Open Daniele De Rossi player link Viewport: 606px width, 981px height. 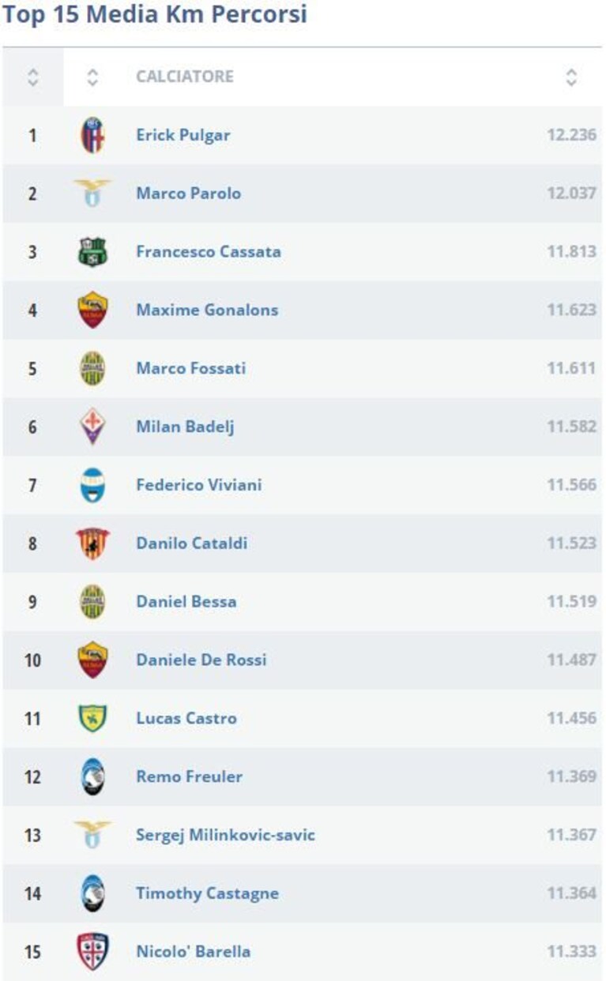tap(201, 660)
